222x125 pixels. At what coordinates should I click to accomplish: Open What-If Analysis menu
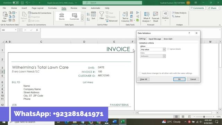click(x=146, y=17)
